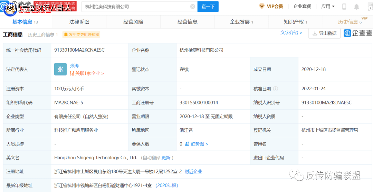
Task: Open 张涛 legal representative link
Action: pyautogui.click(x=74, y=65)
